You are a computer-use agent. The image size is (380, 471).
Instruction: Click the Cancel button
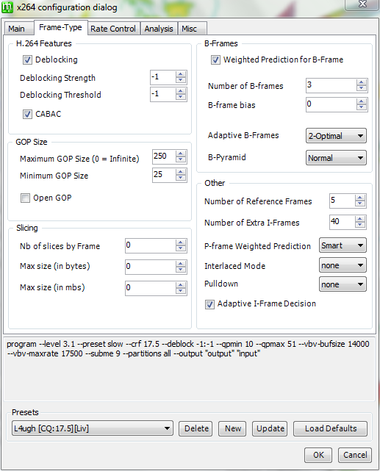[355, 455]
